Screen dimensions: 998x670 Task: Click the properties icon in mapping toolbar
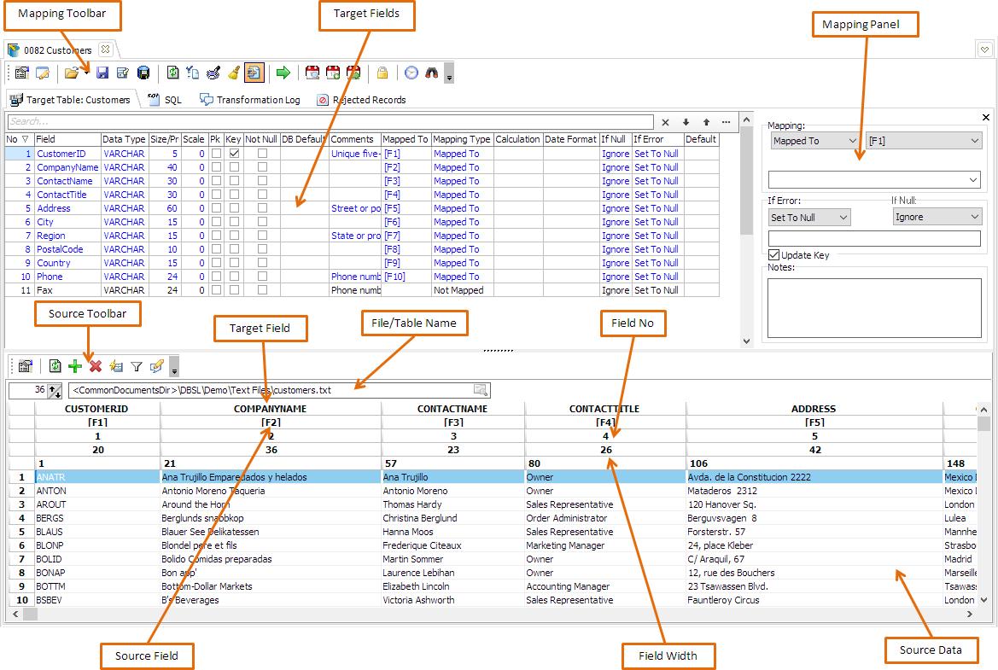(x=22, y=73)
